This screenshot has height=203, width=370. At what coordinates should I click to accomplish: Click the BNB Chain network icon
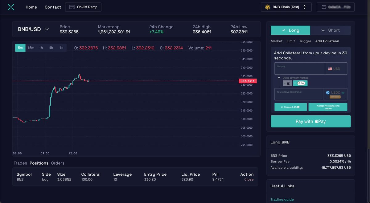[x=268, y=7]
